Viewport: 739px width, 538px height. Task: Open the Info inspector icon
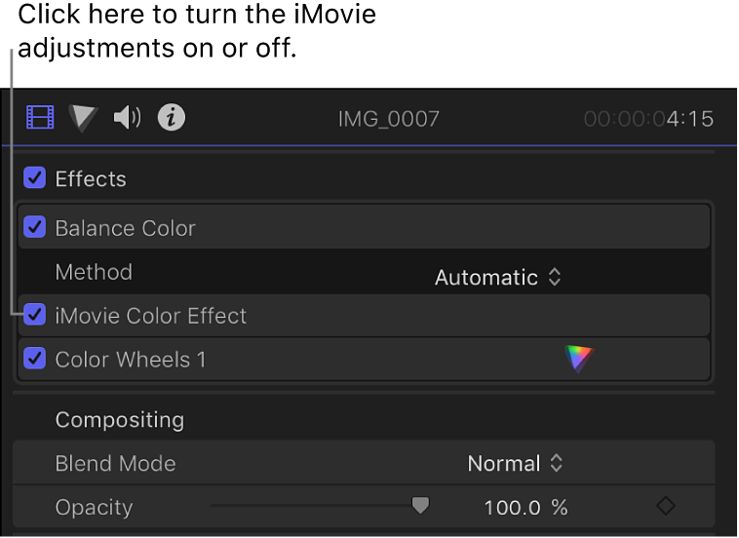click(172, 118)
